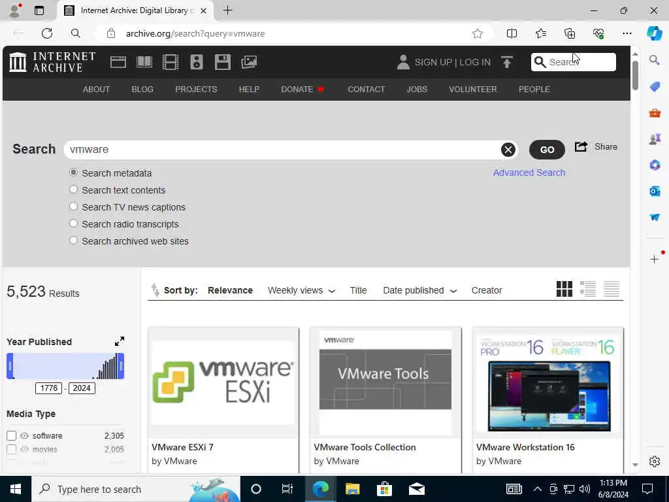Open the VMware ESXi 7 thumbnail
This screenshot has width=669, height=502.
(223, 382)
